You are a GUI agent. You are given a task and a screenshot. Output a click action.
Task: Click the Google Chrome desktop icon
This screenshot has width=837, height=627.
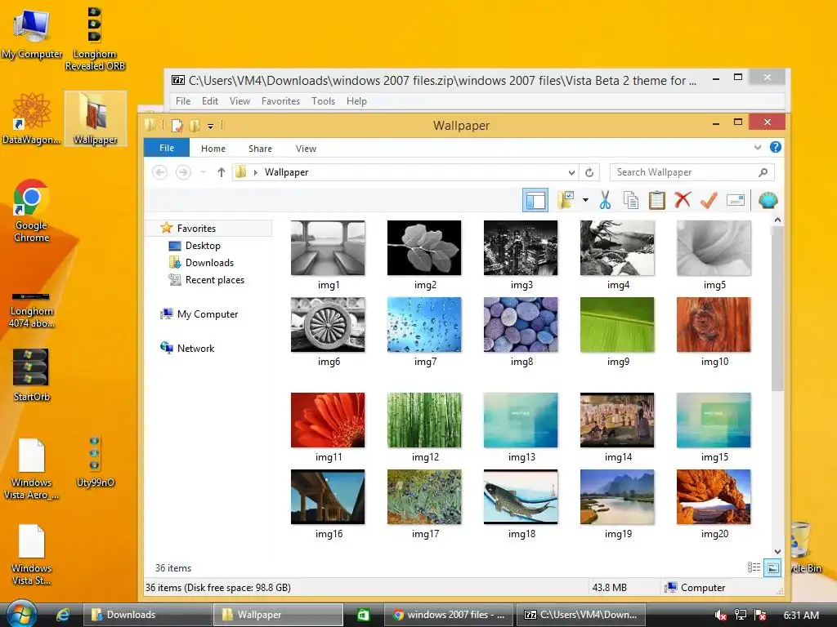[32, 211]
